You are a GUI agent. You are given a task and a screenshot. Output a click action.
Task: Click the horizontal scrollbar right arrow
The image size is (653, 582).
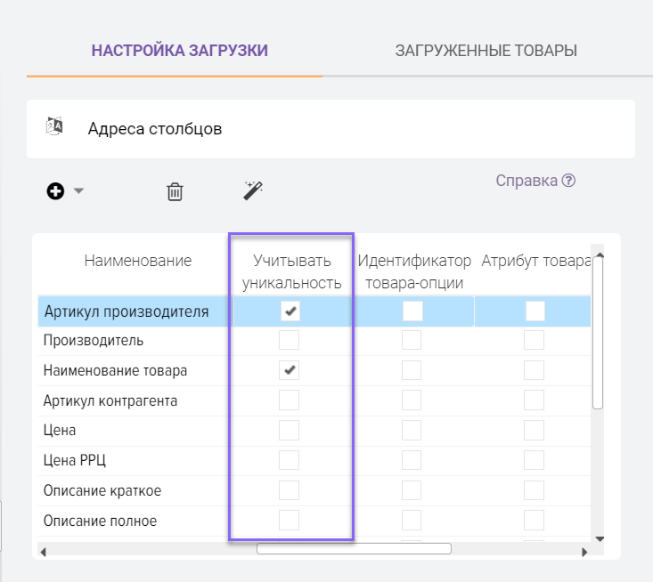[584, 551]
